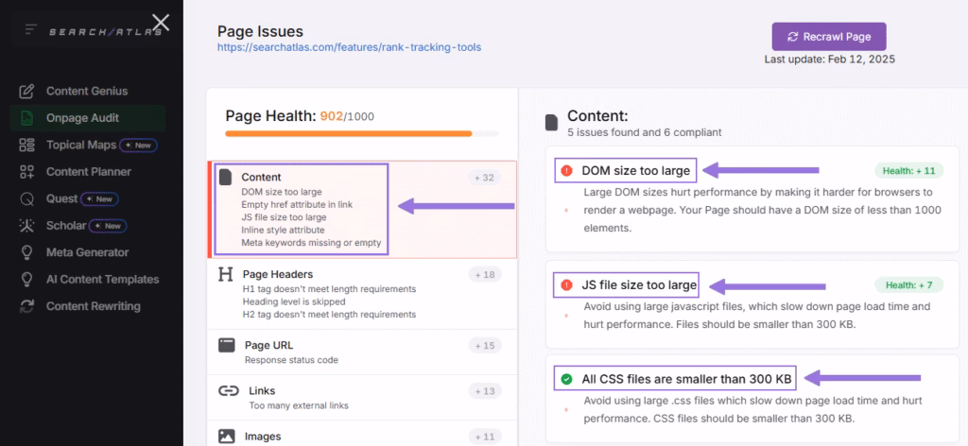Click the Content Rewriting refresh icon
The width and height of the screenshot is (968, 446).
[x=28, y=306]
